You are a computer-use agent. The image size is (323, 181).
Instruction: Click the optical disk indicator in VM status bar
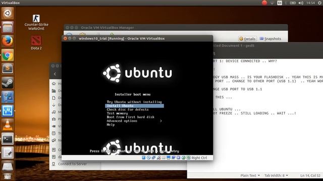click(148, 157)
